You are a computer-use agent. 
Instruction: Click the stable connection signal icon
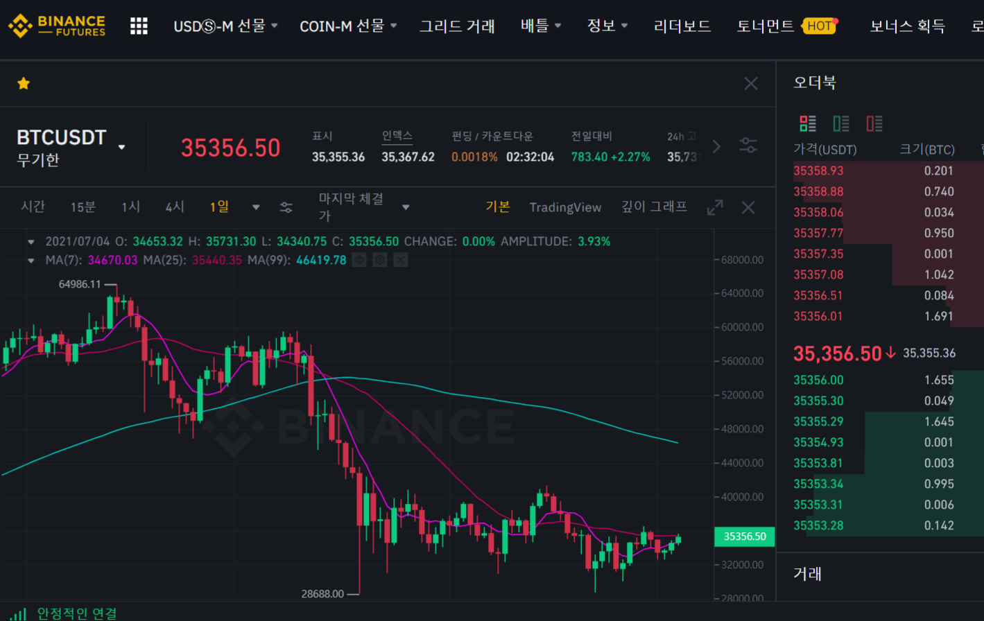click(x=19, y=613)
